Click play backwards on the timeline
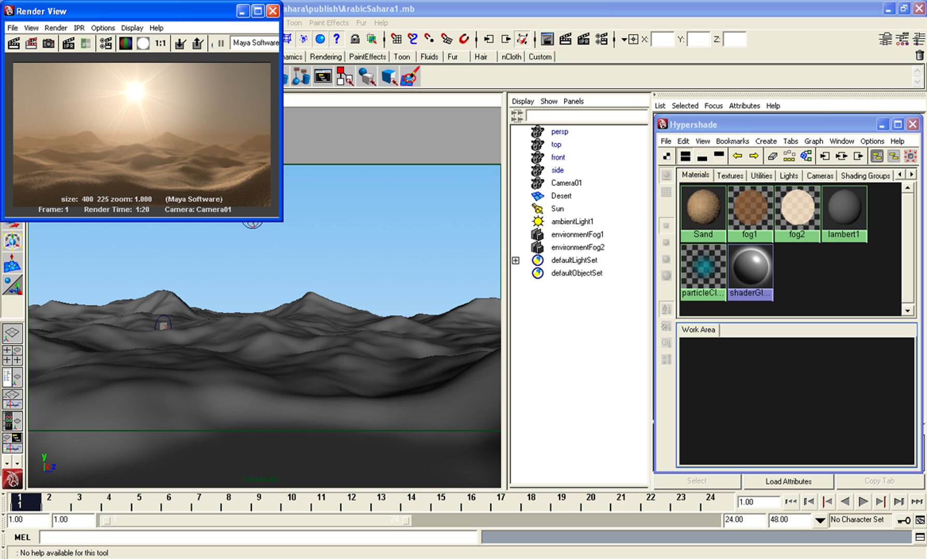Image resolution: width=927 pixels, height=559 pixels. [845, 502]
